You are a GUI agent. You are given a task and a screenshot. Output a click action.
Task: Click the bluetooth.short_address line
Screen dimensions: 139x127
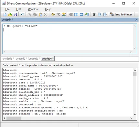click(x=33, y=95)
